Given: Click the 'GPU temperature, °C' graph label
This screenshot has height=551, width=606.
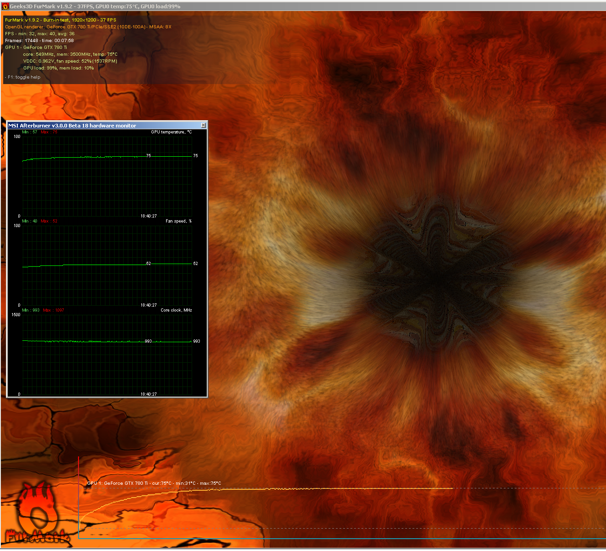Looking at the screenshot, I should click(172, 132).
